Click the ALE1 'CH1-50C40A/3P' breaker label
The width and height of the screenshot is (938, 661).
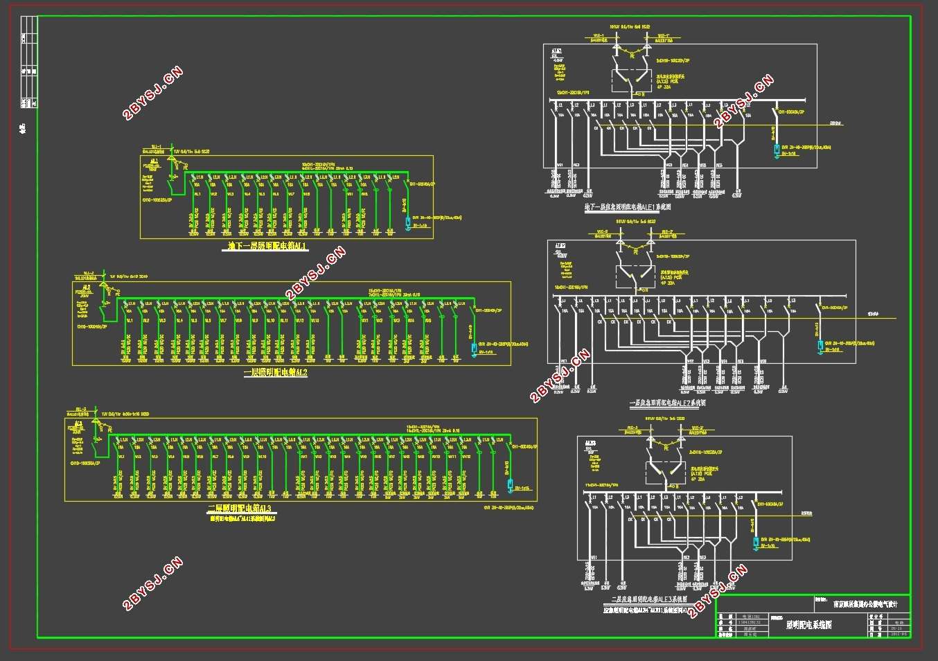[x=791, y=112]
